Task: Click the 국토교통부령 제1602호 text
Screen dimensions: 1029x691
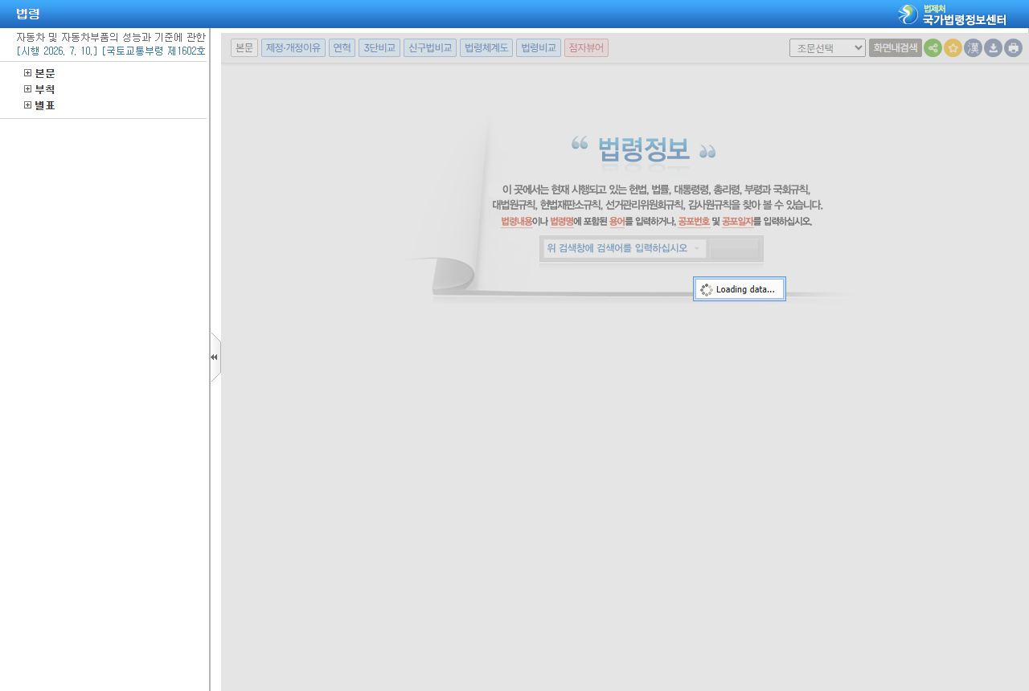Action: tap(154, 51)
